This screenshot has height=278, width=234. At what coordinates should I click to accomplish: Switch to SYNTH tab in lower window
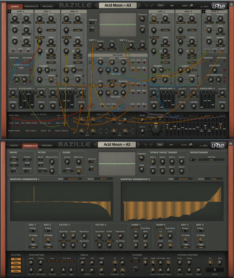[14, 146]
